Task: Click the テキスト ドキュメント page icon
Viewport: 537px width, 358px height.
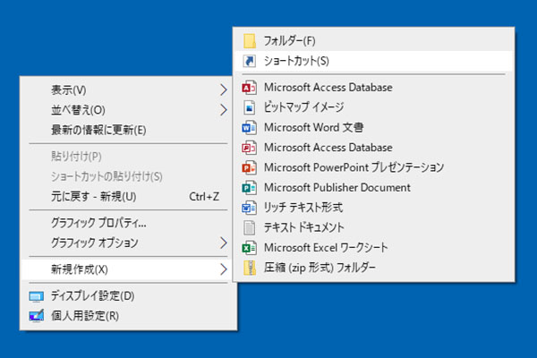Action: [249, 227]
